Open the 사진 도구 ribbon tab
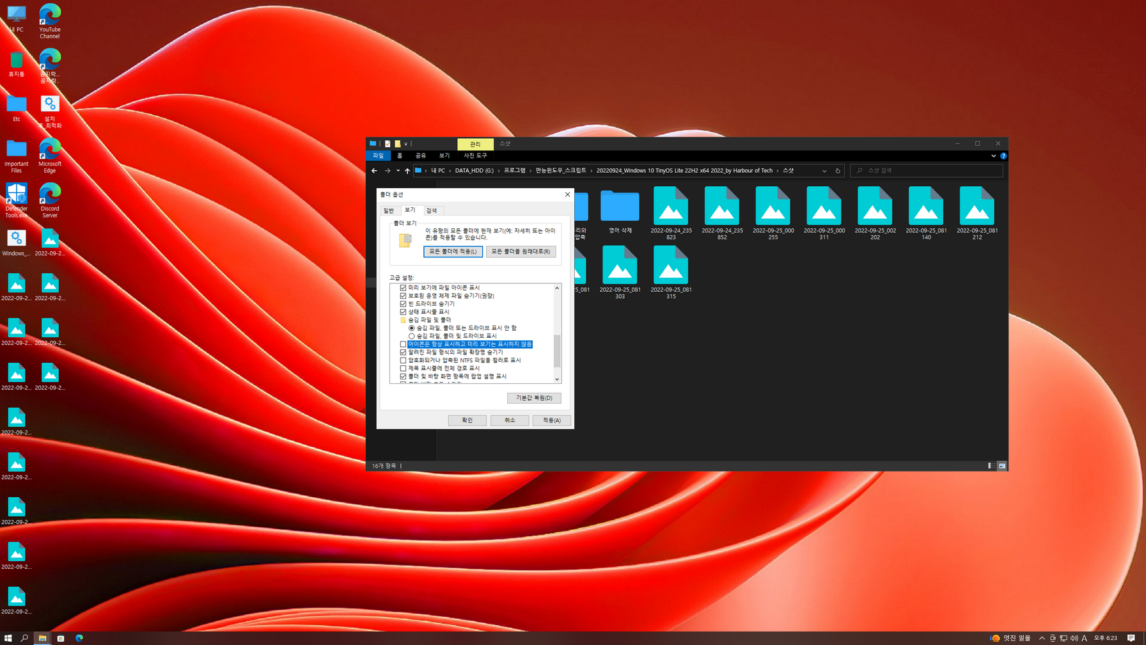The width and height of the screenshot is (1146, 645). point(475,155)
